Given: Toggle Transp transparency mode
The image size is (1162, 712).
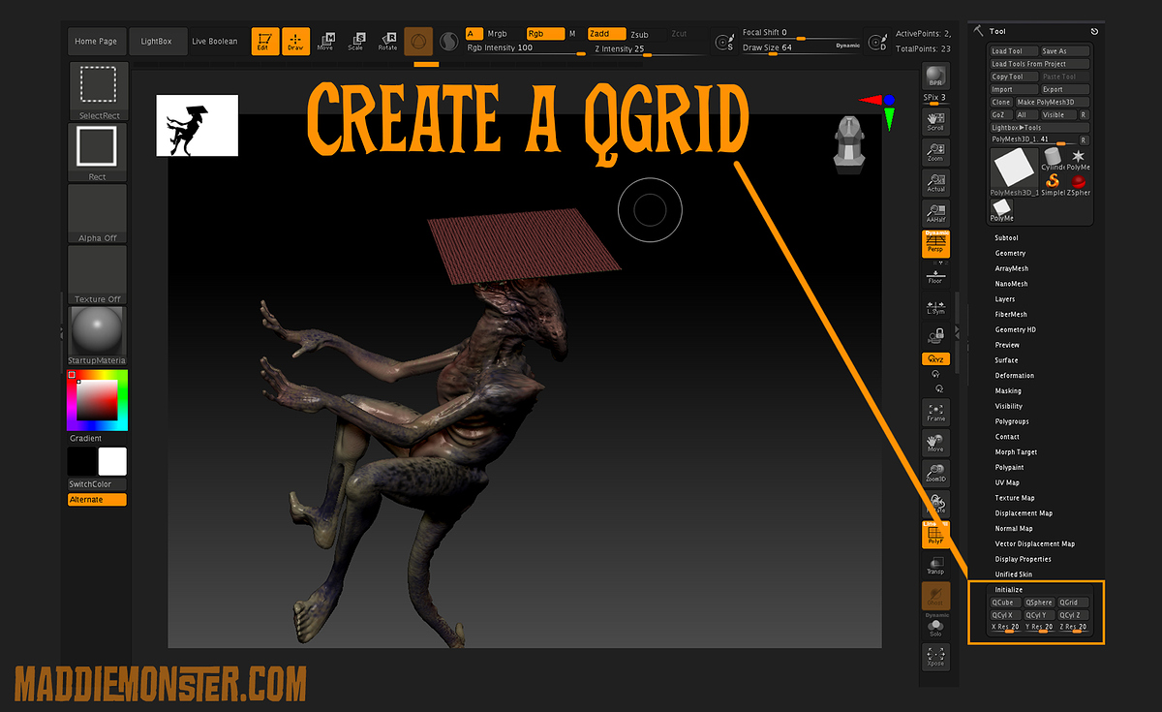Looking at the screenshot, I should tap(935, 566).
